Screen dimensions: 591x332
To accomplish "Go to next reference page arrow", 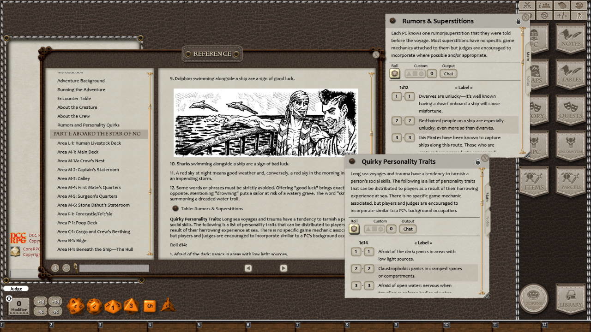I will (283, 268).
